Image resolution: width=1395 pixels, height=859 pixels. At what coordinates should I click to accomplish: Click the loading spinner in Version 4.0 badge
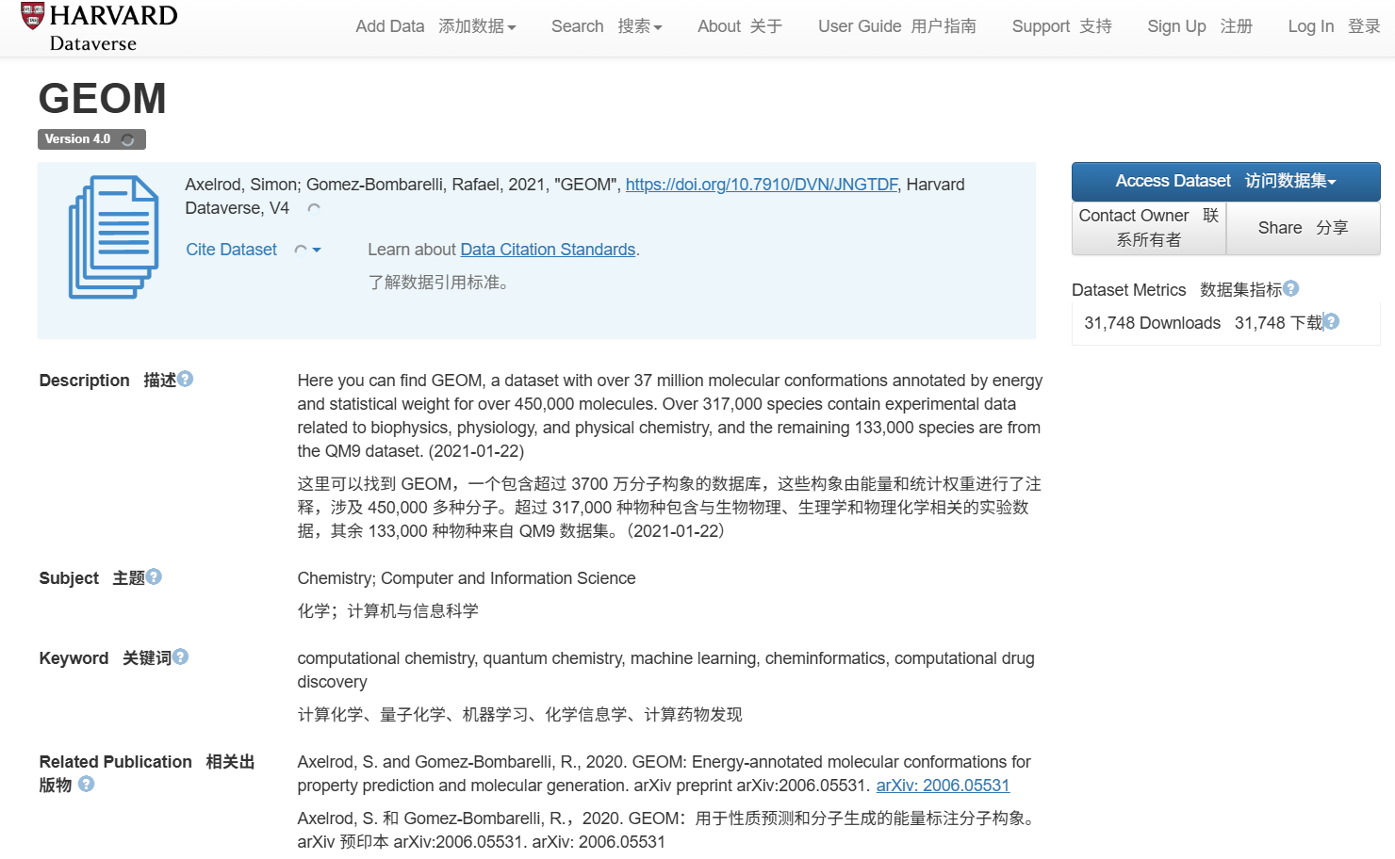(x=127, y=139)
